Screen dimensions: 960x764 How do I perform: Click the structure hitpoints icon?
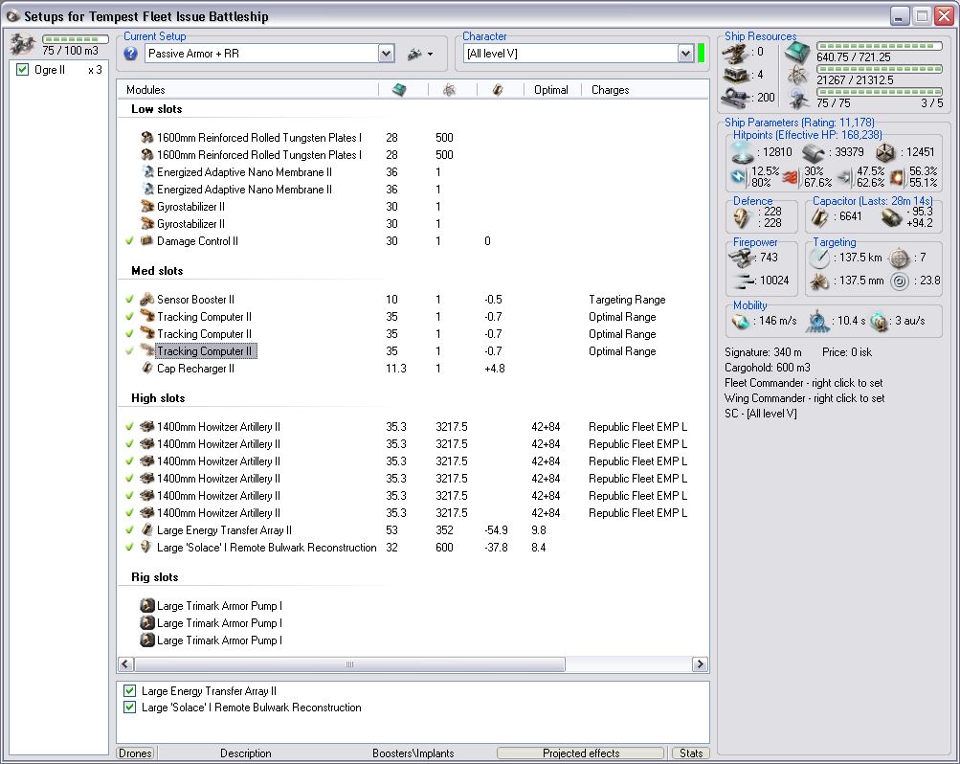click(886, 152)
